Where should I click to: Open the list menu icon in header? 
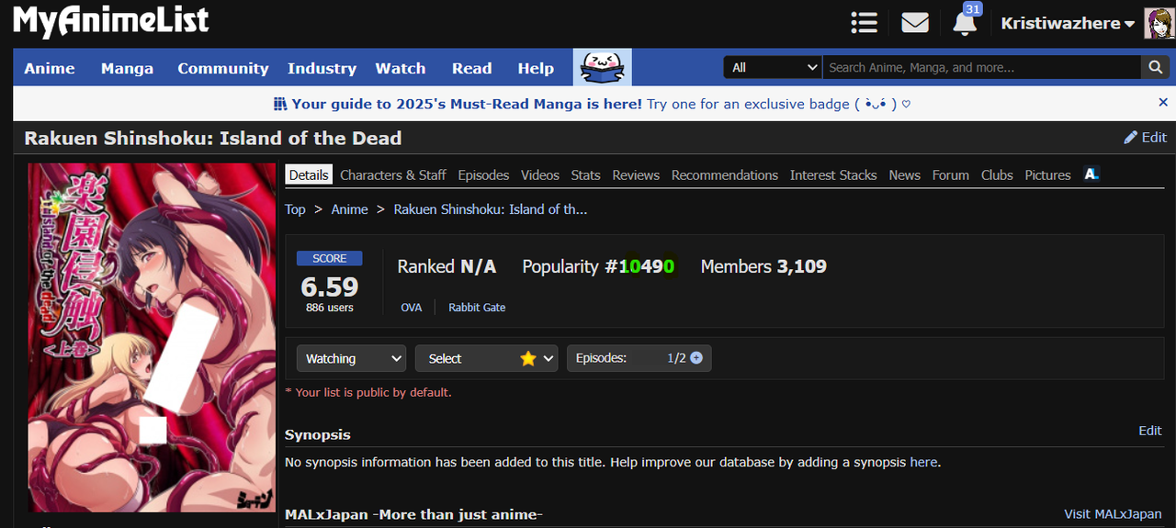[x=864, y=23]
